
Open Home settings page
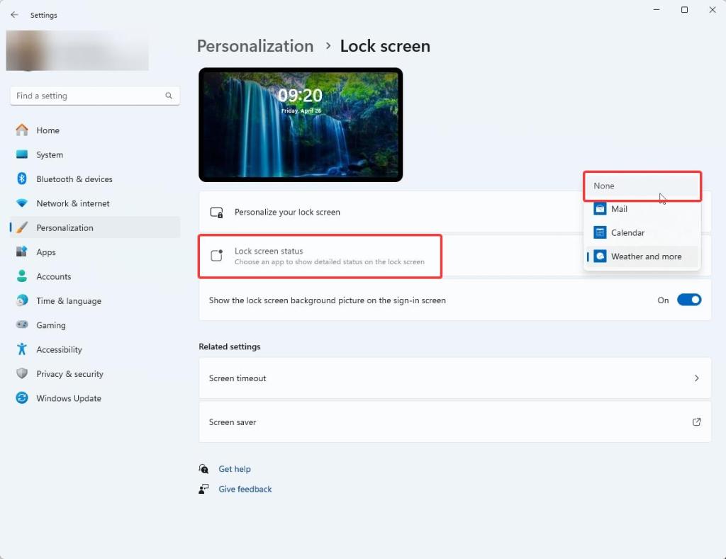tap(95, 130)
